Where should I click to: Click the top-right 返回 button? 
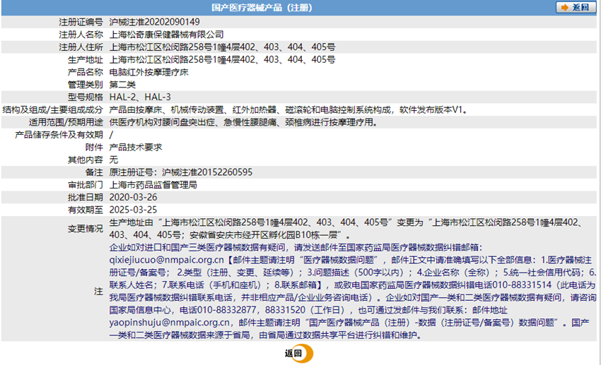pyautogui.click(x=574, y=8)
